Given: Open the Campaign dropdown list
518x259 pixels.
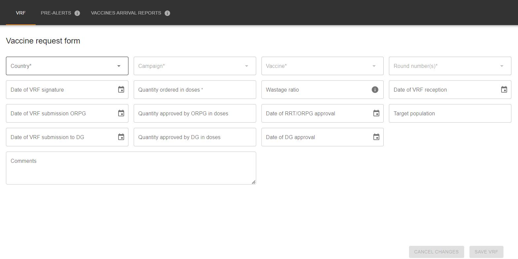Looking at the screenshot, I should [x=246, y=66].
